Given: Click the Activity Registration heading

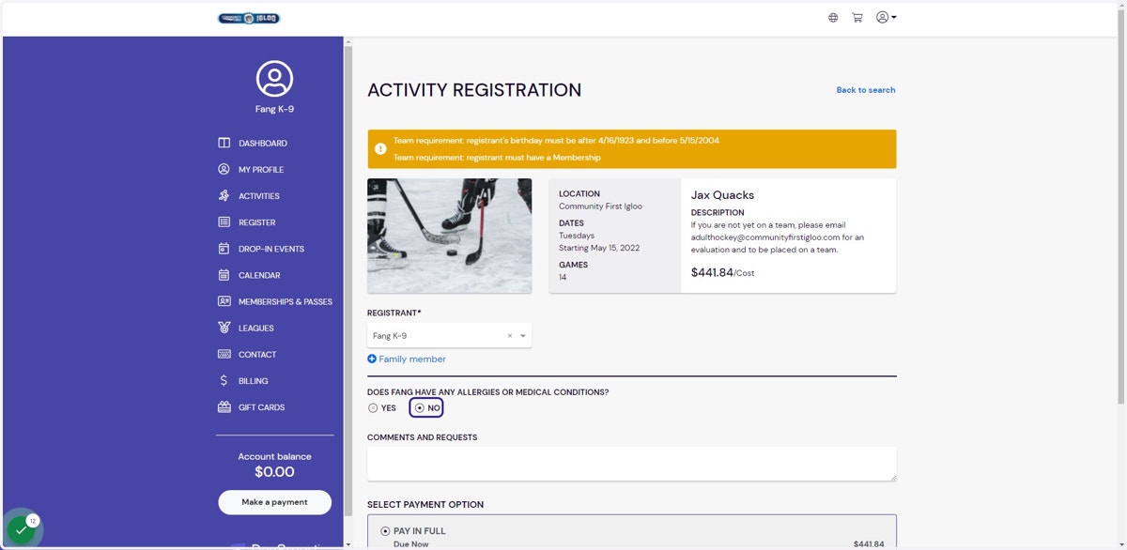Looking at the screenshot, I should click(x=474, y=90).
